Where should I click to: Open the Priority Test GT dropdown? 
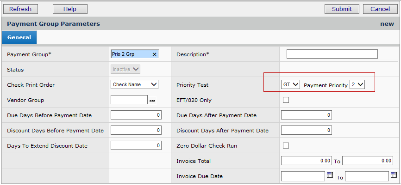pos(290,84)
